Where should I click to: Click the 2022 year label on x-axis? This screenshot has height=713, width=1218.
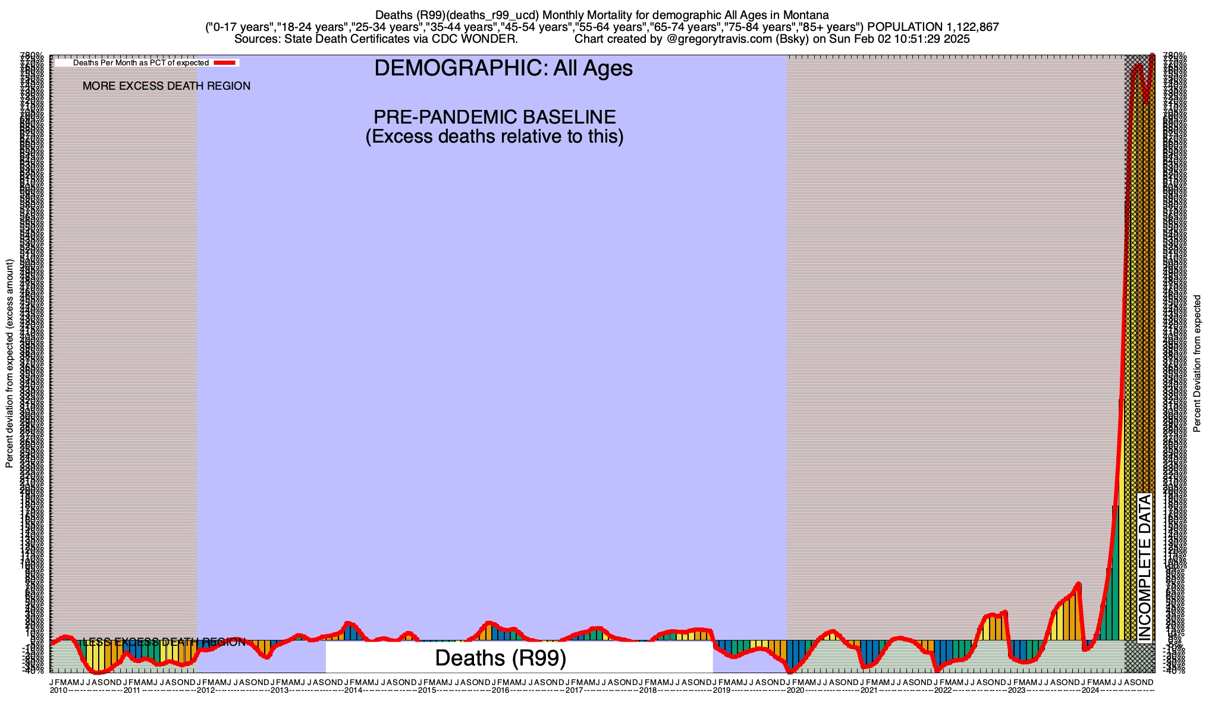point(943,690)
